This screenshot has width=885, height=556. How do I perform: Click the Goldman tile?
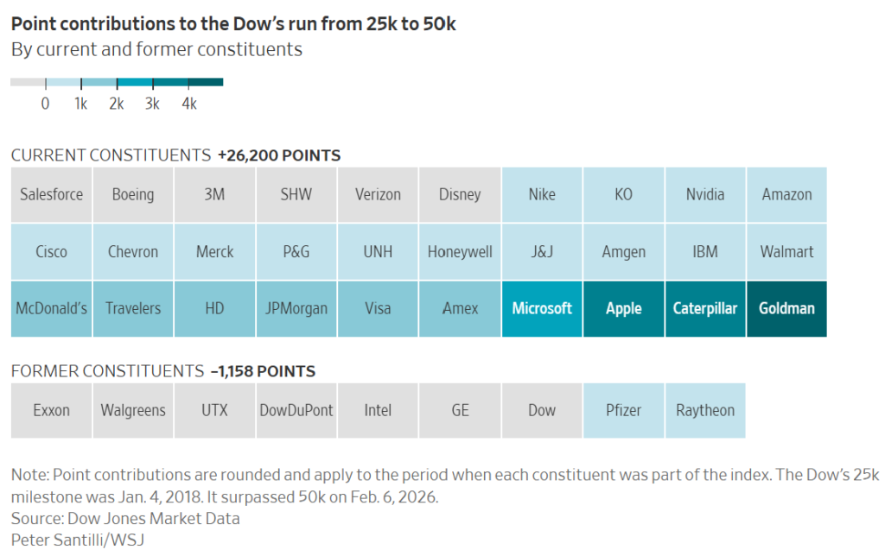point(786,308)
